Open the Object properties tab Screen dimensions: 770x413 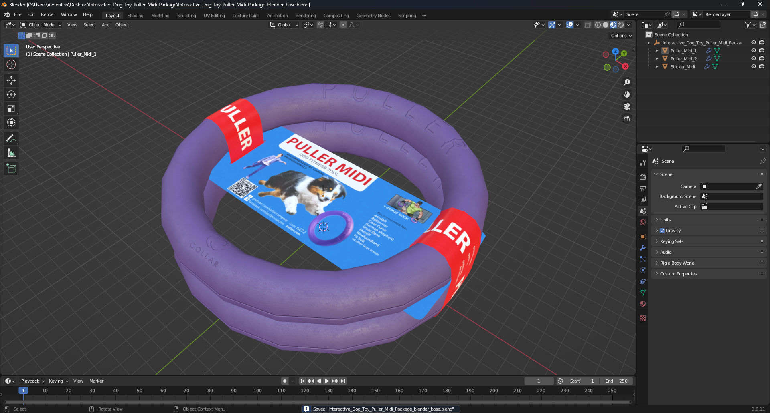(643, 237)
